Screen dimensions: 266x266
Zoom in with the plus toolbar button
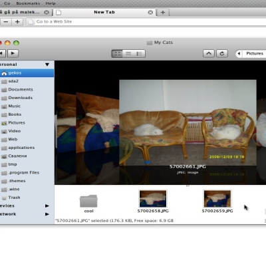click(17, 22)
